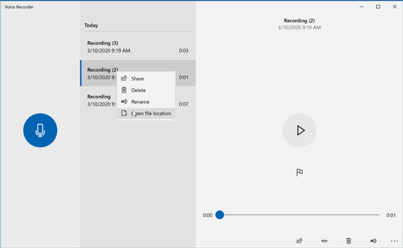Add a marker using the flag icon
Screen dimensions: 403x248
point(300,172)
